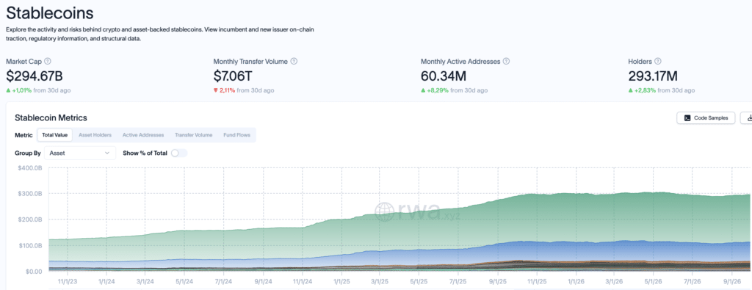Click the 5/1/26 x-axis date
Viewport: 752px width, 290px height.
(652, 282)
